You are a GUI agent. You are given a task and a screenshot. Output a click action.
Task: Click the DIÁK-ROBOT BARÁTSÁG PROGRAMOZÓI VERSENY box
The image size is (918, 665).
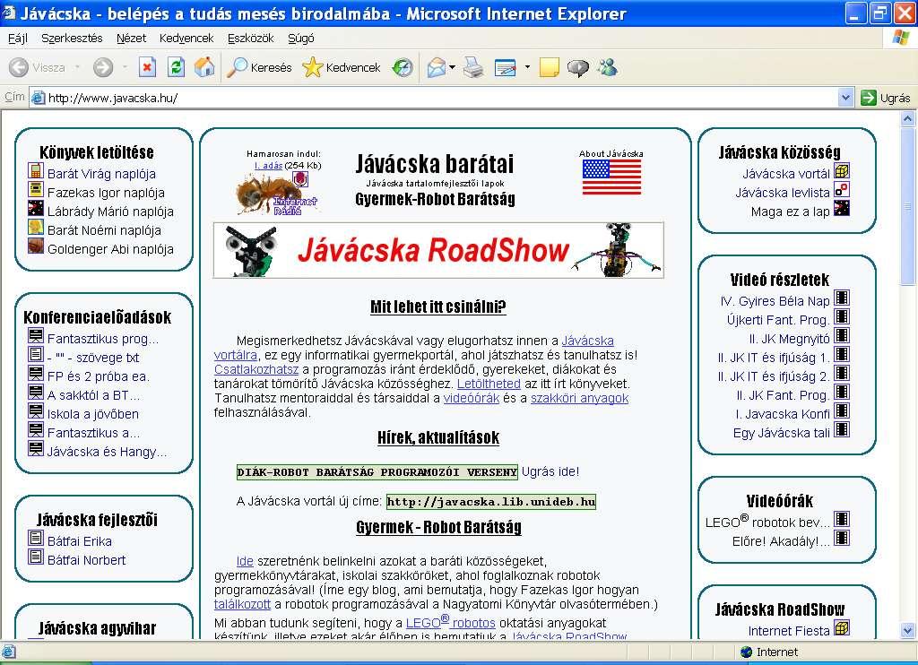[377, 471]
